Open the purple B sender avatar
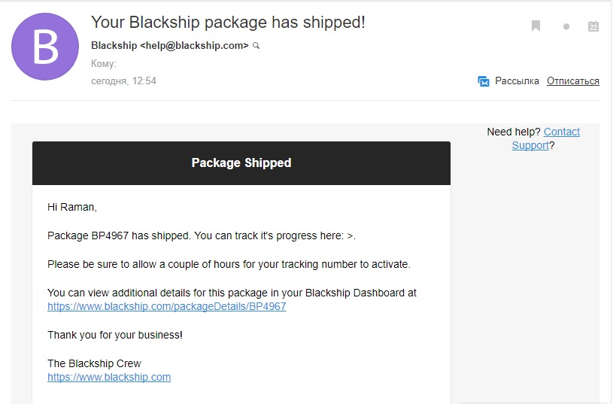Viewport: 613px width, 404px height. pyautogui.click(x=46, y=47)
